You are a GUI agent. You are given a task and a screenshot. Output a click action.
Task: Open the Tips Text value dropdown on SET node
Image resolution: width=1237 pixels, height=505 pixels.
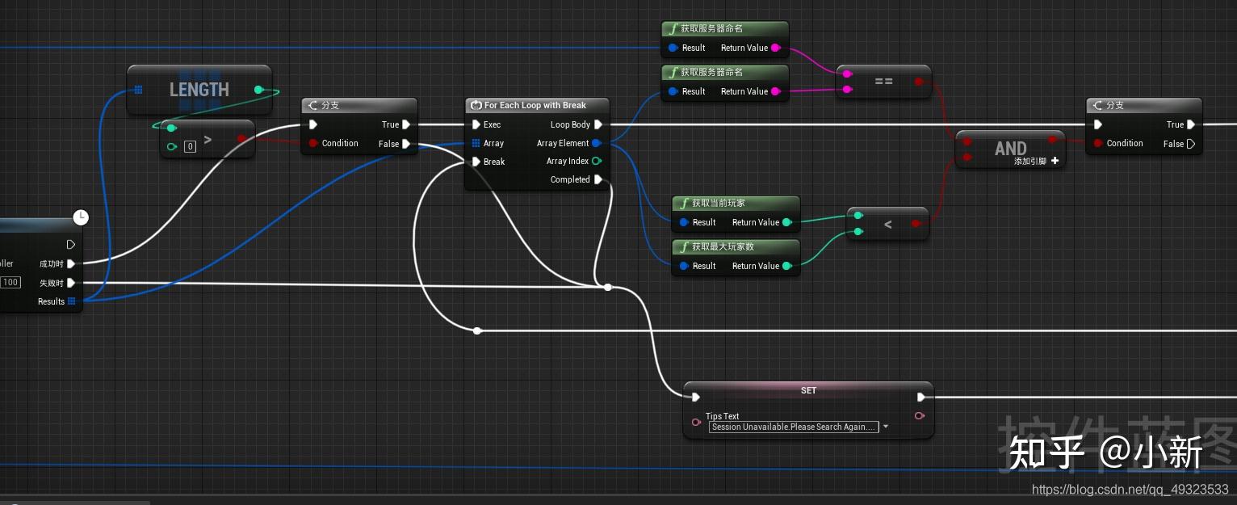885,427
